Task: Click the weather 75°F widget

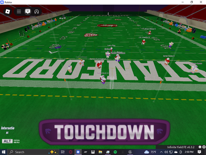Action: pyautogui.click(x=150, y=152)
